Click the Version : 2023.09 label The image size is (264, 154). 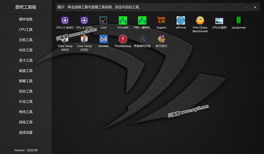26,150
